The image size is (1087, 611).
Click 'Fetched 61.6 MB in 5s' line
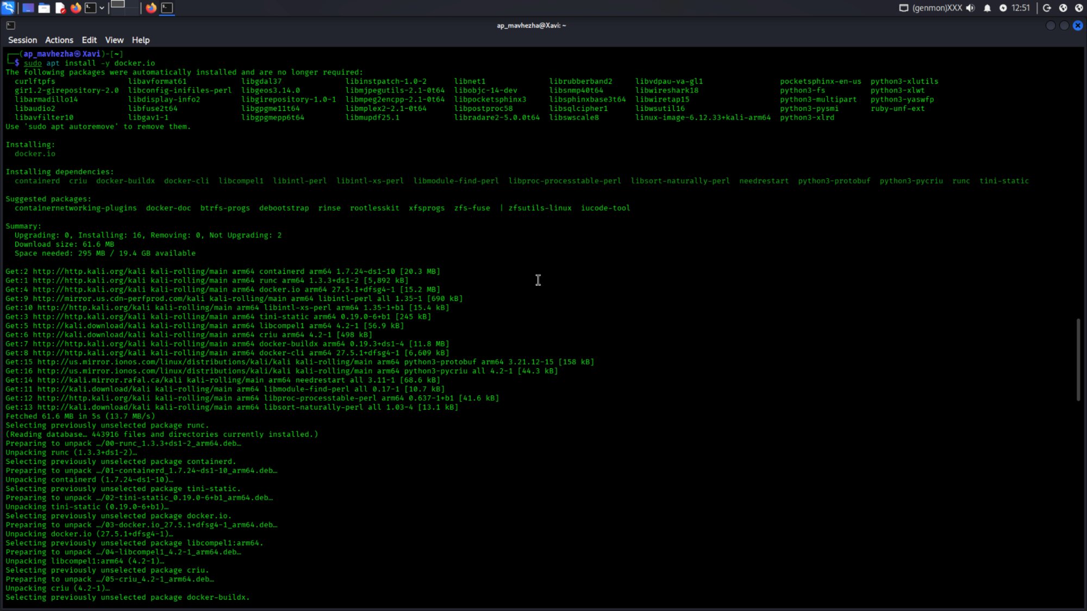tap(80, 417)
